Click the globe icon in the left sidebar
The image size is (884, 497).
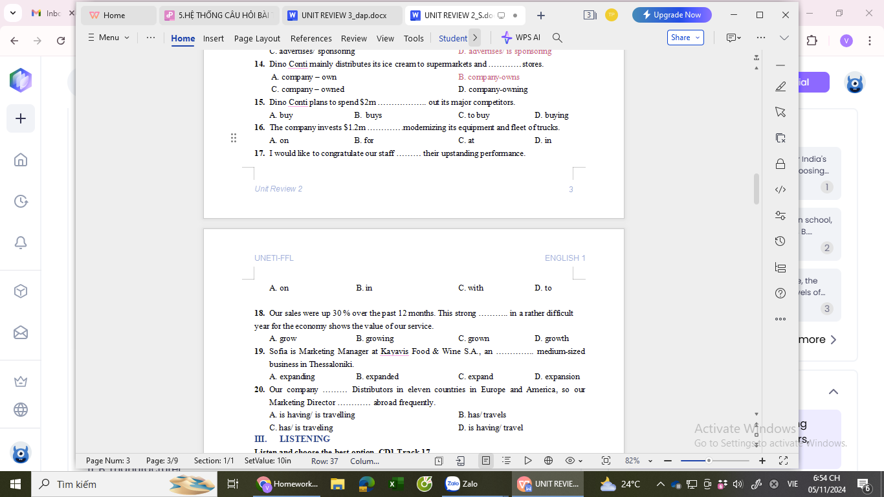[x=21, y=410]
